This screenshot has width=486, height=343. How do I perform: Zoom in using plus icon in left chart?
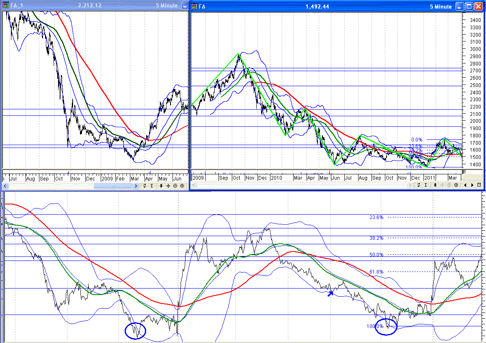coord(182,186)
